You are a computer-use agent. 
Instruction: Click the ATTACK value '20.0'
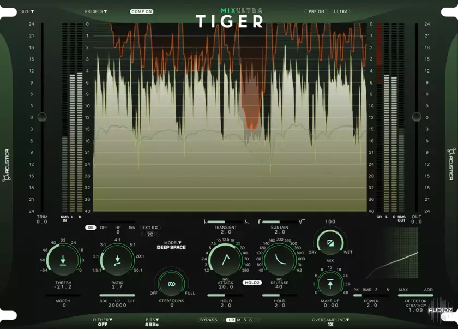(226, 287)
